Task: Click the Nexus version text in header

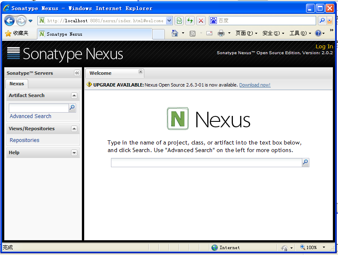Action: click(275, 53)
